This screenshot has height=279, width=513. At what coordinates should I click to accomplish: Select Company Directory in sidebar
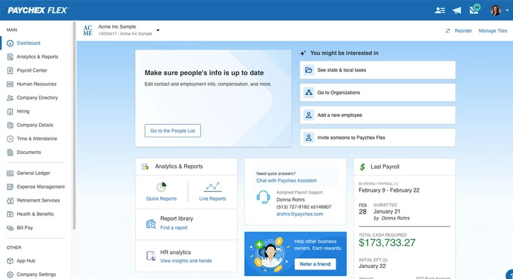(37, 98)
